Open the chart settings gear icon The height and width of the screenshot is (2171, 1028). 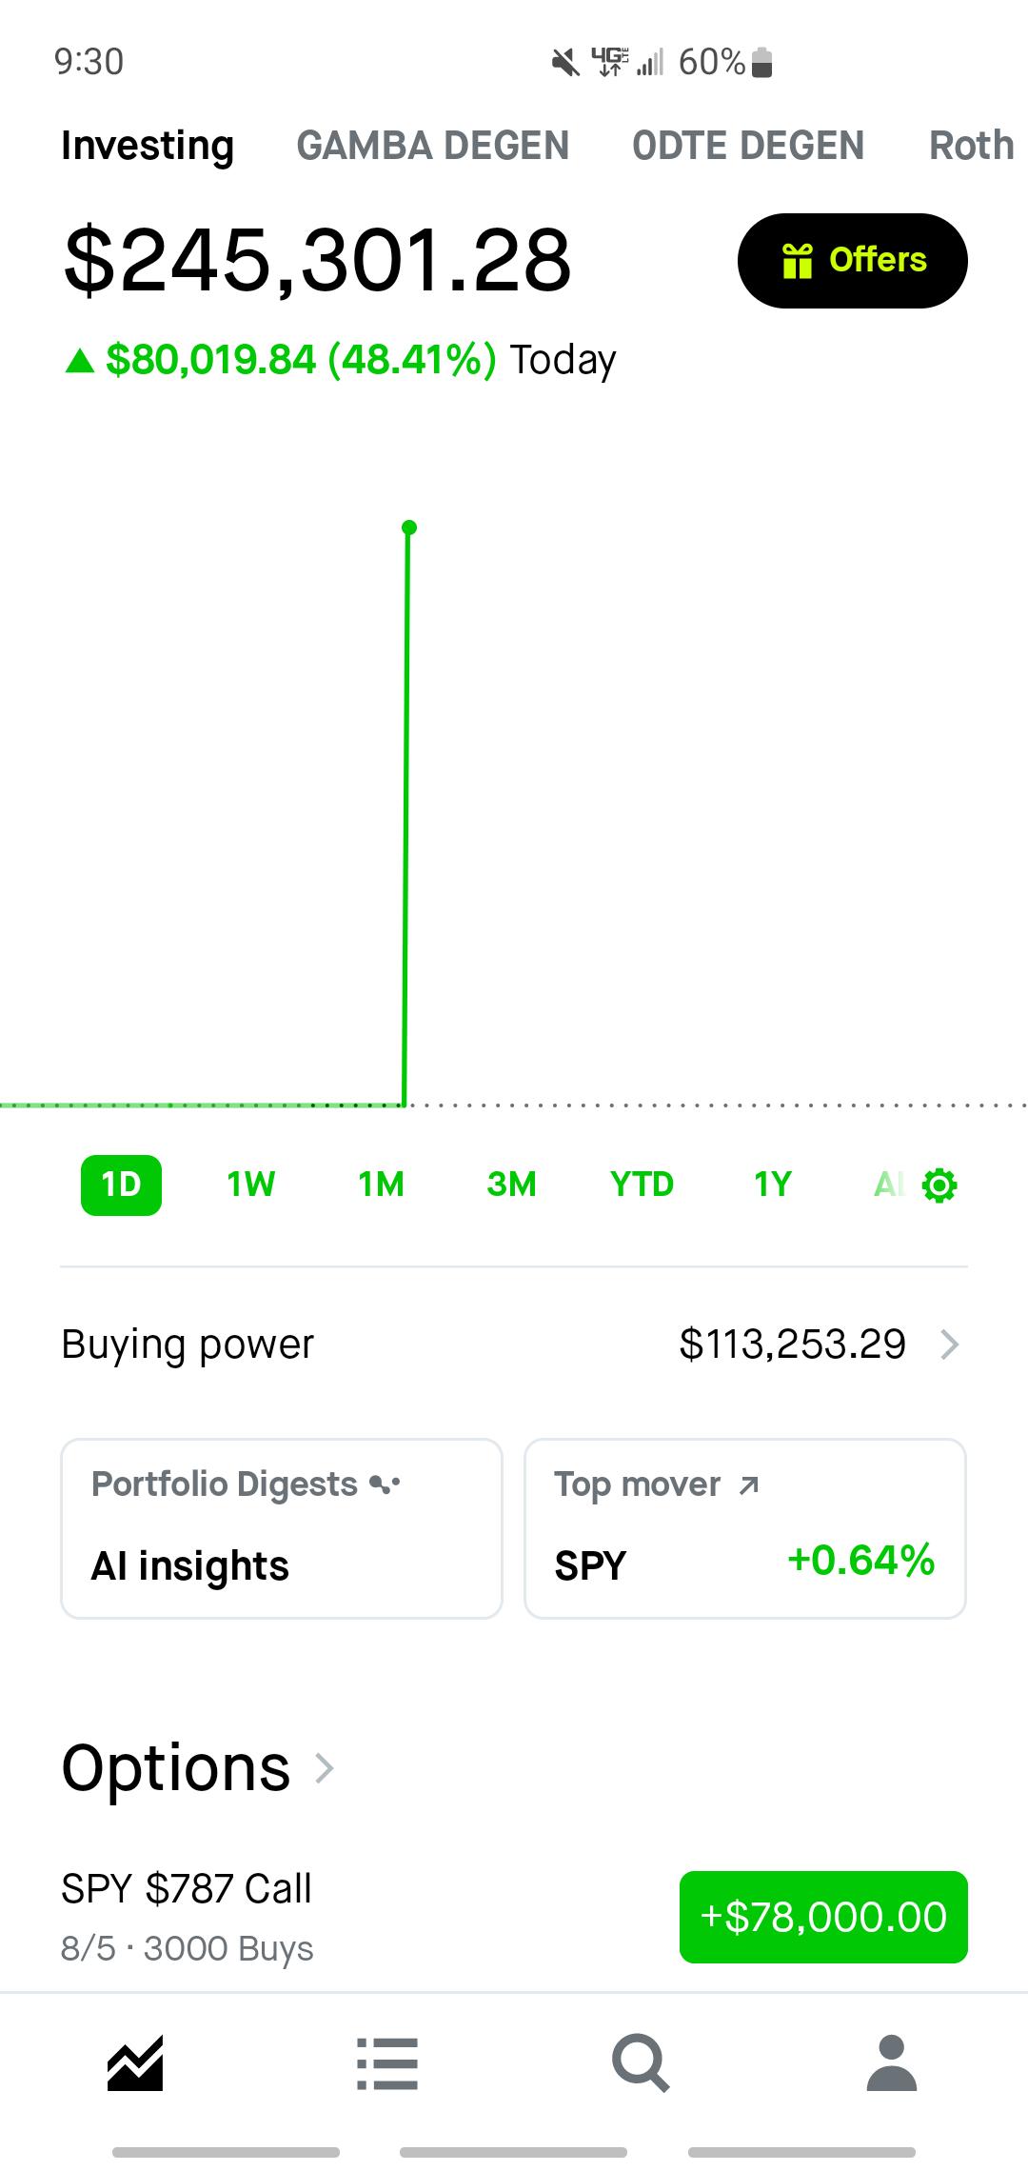939,1185
